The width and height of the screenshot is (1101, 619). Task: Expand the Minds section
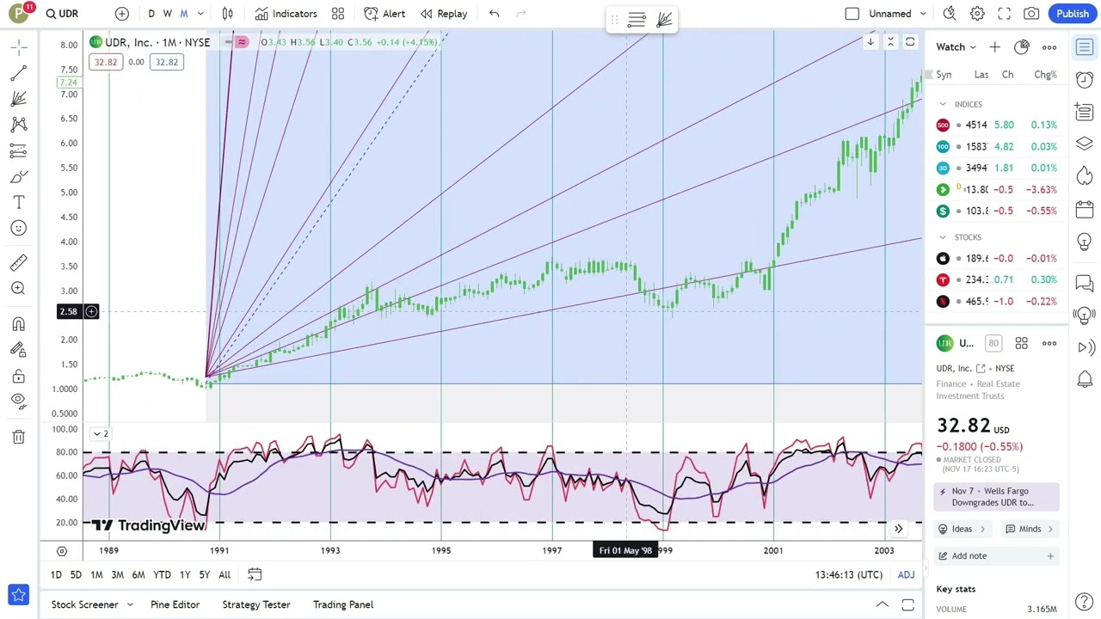(x=1030, y=529)
